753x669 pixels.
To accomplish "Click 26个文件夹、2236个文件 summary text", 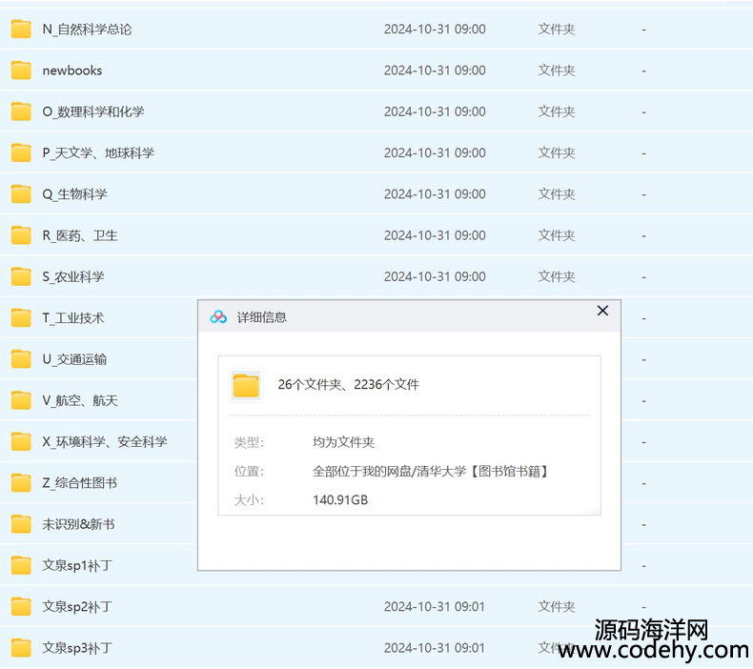I will pyautogui.click(x=349, y=385).
